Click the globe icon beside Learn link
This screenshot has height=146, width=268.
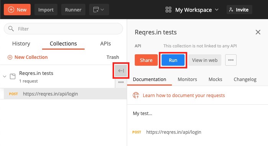click(x=136, y=95)
